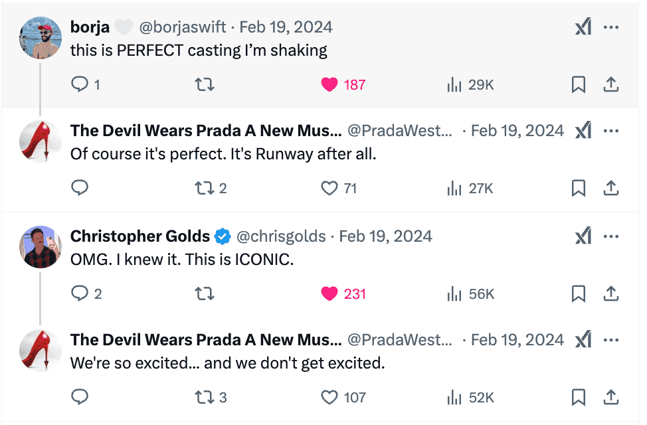Click the reply icon on borja's tweet
Screen dimensions: 647x425
point(80,84)
